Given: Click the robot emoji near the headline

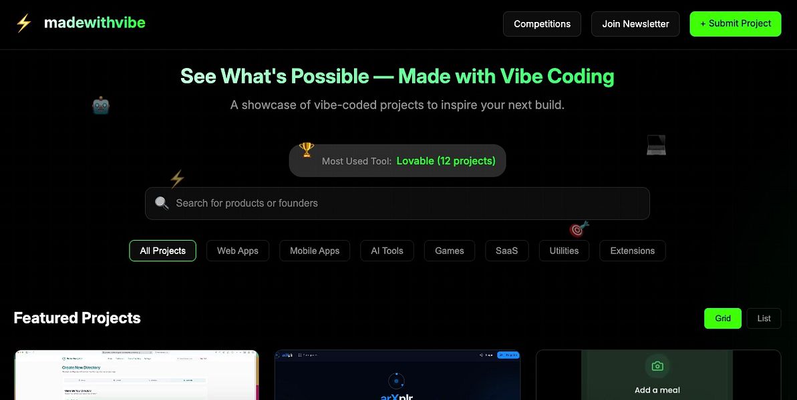Looking at the screenshot, I should [100, 105].
